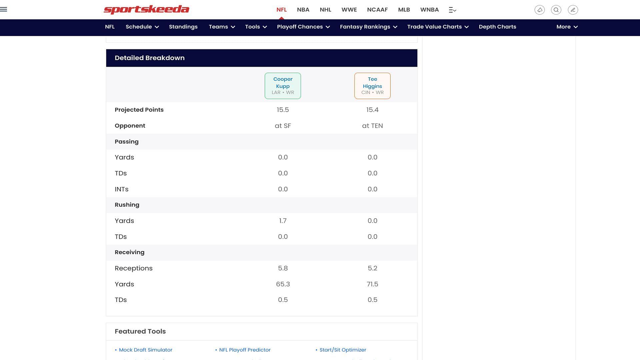Select the NFL top tab
This screenshot has height=360, width=640.
281,10
